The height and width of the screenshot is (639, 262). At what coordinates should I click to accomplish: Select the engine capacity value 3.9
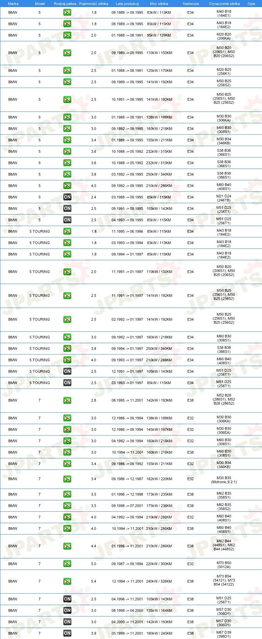tap(94, 633)
